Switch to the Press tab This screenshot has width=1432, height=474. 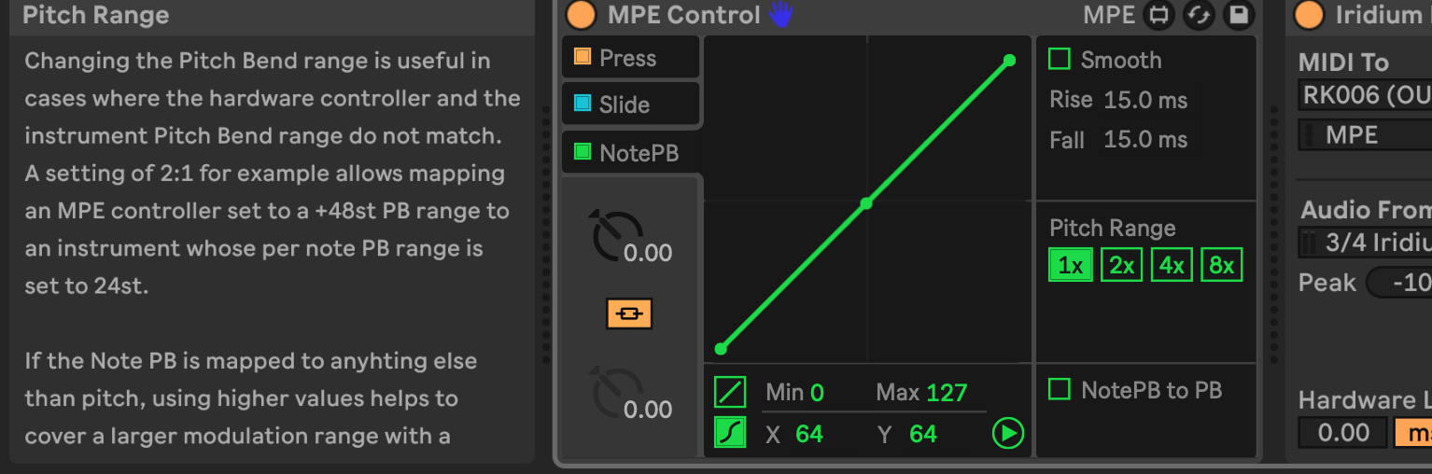click(x=629, y=58)
